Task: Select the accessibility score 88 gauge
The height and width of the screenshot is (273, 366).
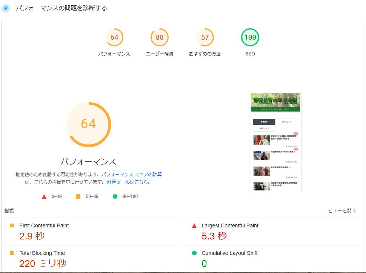Action: coord(160,37)
